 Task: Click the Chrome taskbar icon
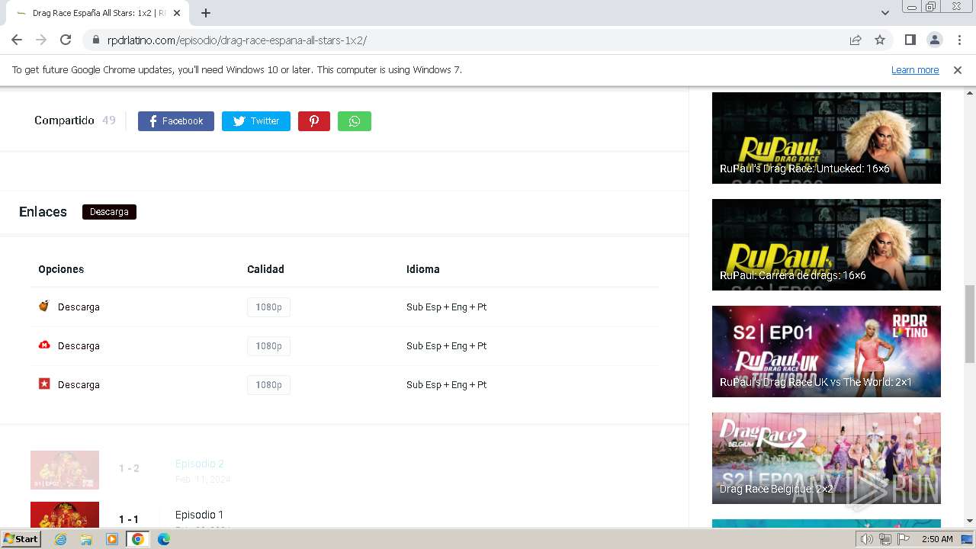tap(138, 539)
